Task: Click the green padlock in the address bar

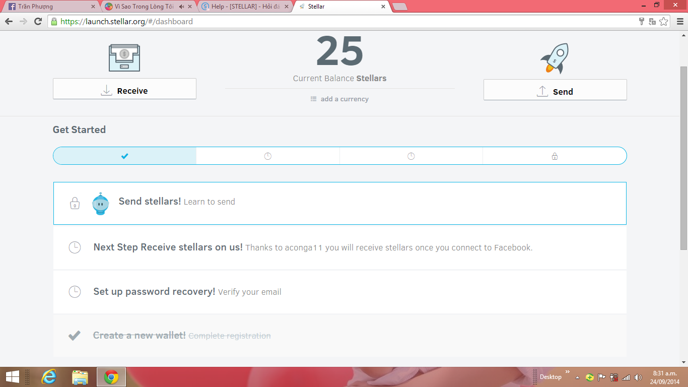Action: coord(54,21)
